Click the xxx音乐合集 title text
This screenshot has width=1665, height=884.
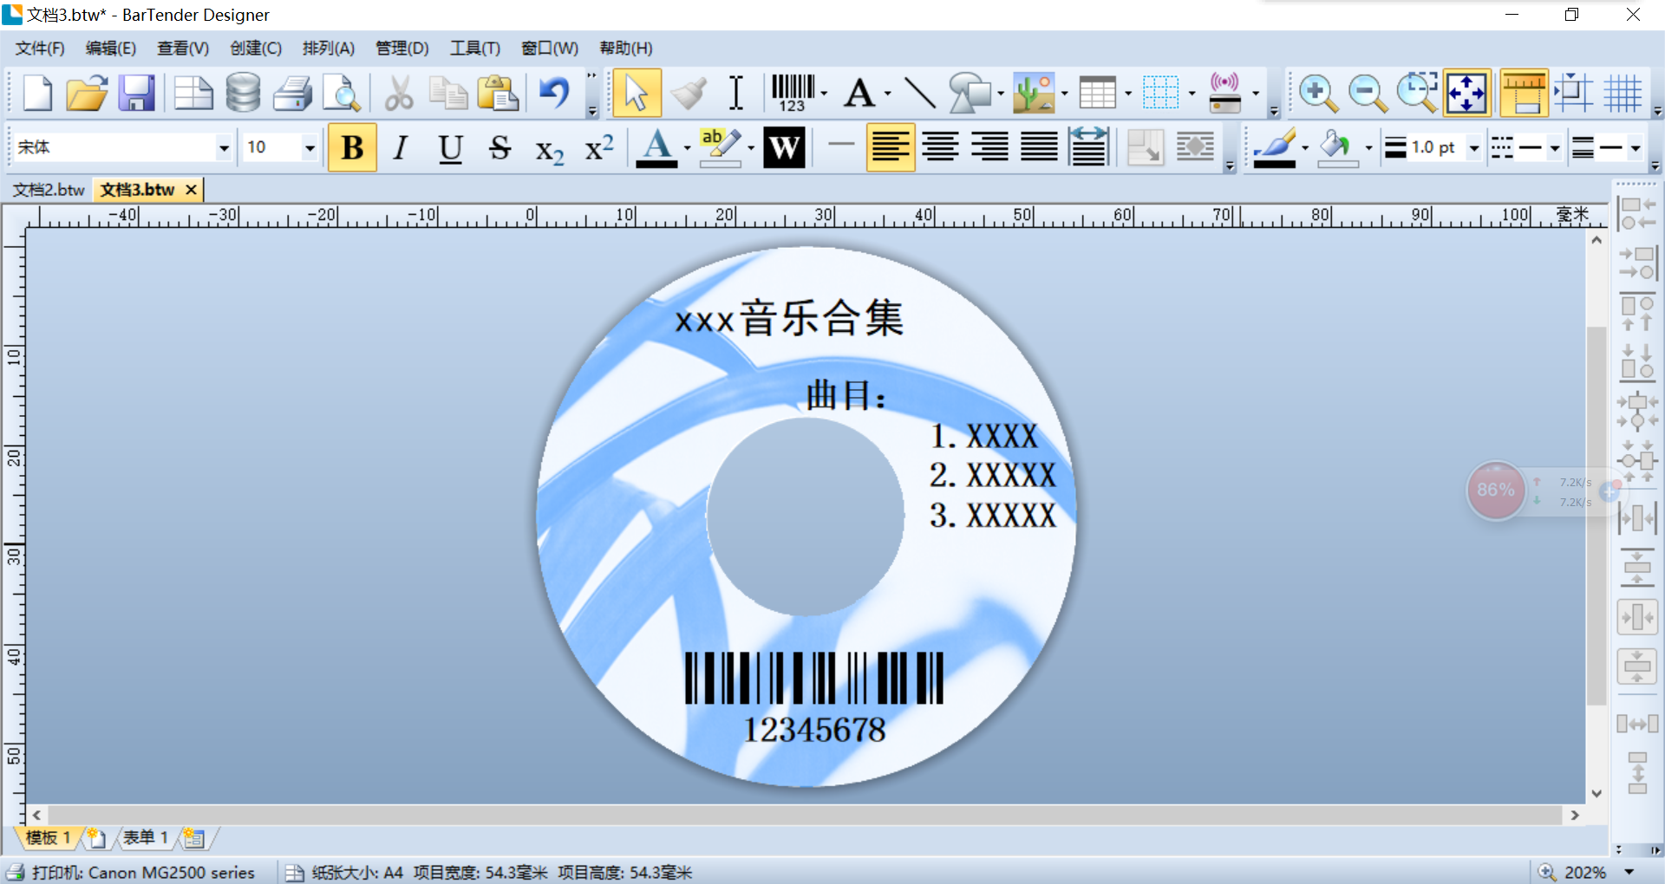[x=789, y=318]
